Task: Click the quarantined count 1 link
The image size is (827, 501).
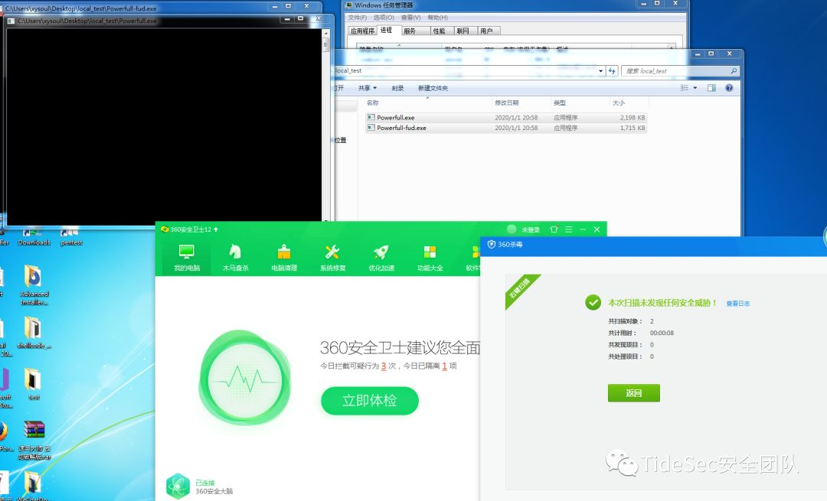Action: coord(444,366)
